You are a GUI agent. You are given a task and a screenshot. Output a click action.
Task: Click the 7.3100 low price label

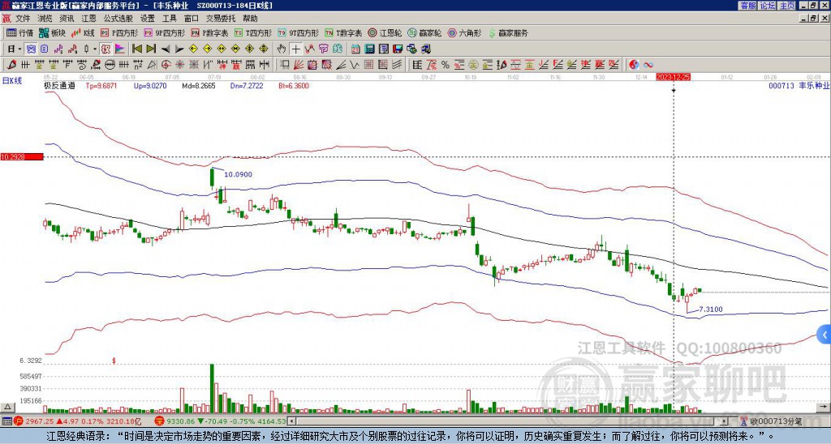click(711, 309)
